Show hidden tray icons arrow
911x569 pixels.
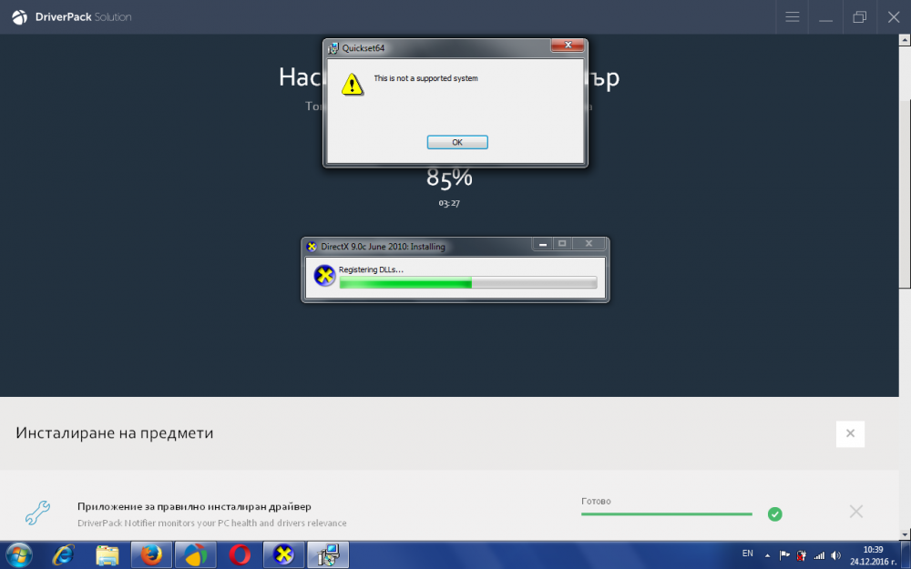pos(767,555)
